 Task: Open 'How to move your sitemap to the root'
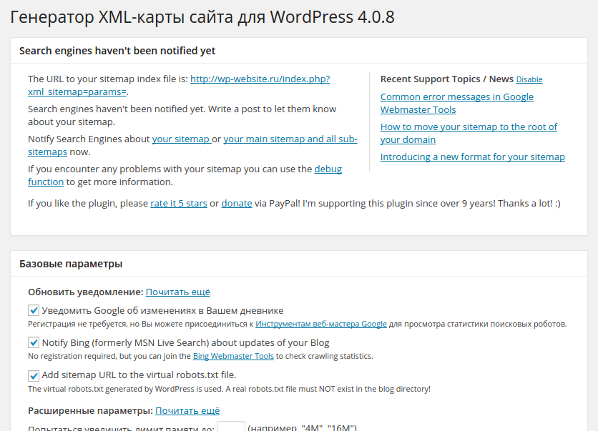(x=469, y=127)
